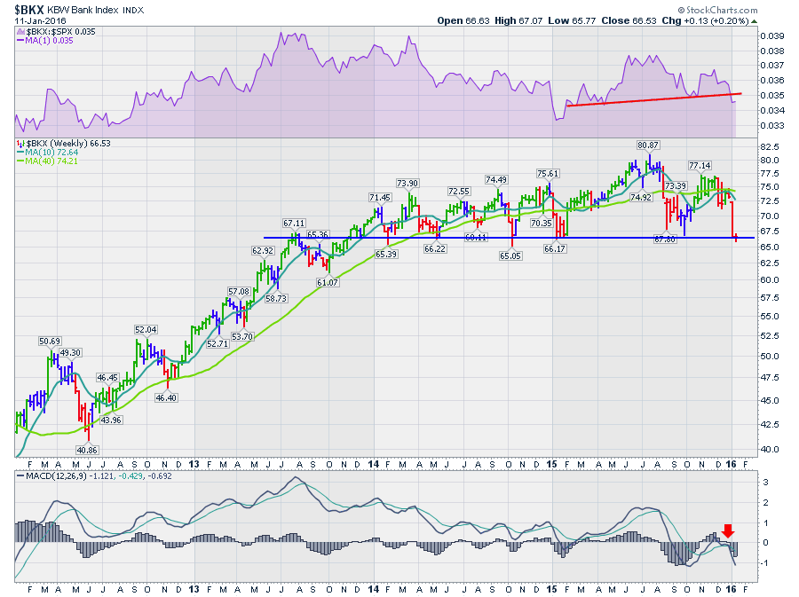Screen dimensions: 799x597
Task: Click the 40.86 low price label
Action: 87,450
